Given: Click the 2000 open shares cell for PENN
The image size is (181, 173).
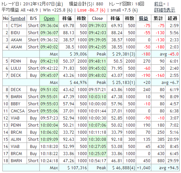Looking at the screenshot, I should [x=82, y=61].
